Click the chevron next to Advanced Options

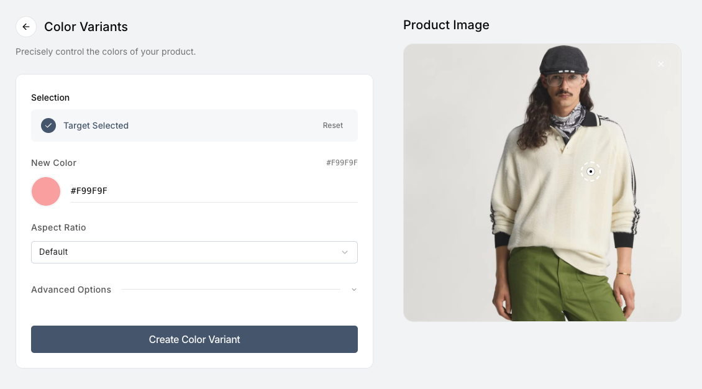tap(354, 290)
